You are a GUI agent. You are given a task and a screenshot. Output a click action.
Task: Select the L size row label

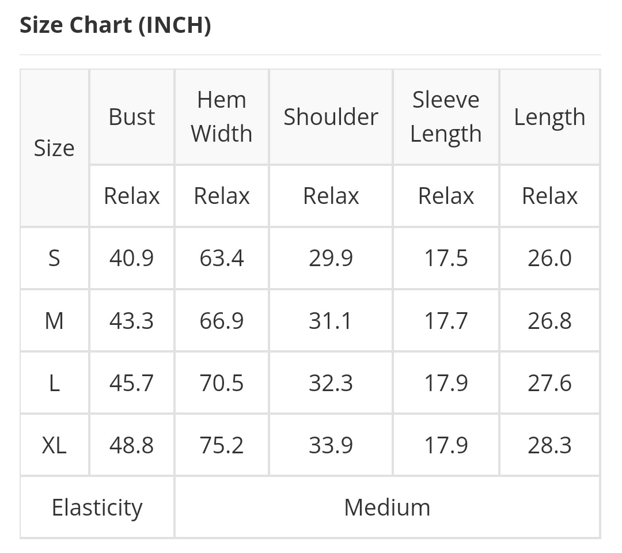(54, 383)
